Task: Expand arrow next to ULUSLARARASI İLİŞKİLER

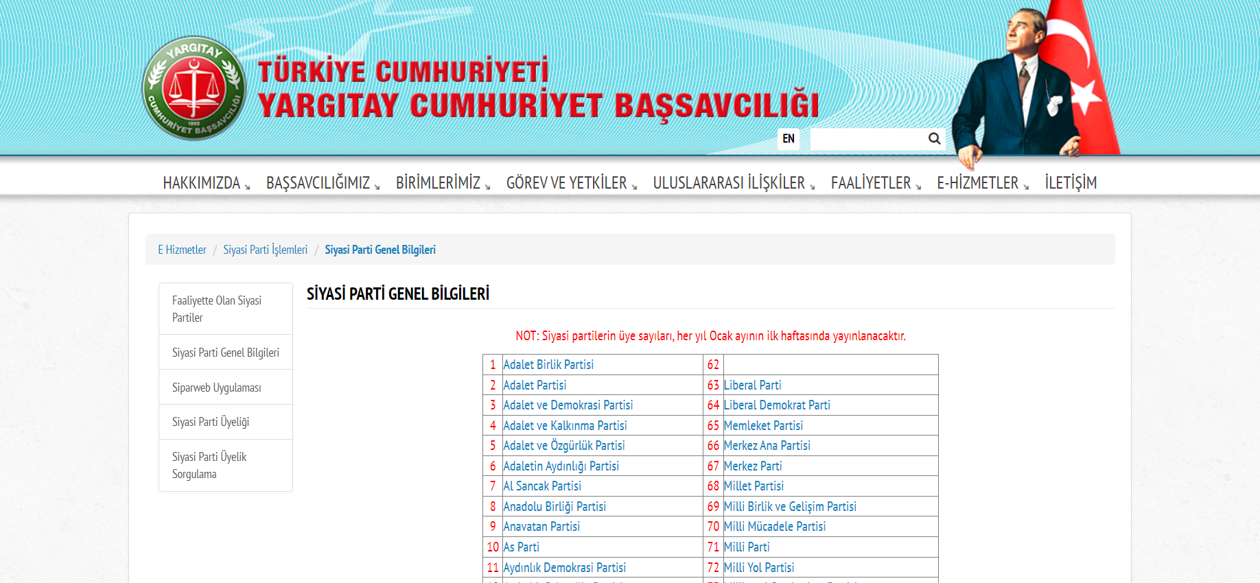Action: click(812, 187)
